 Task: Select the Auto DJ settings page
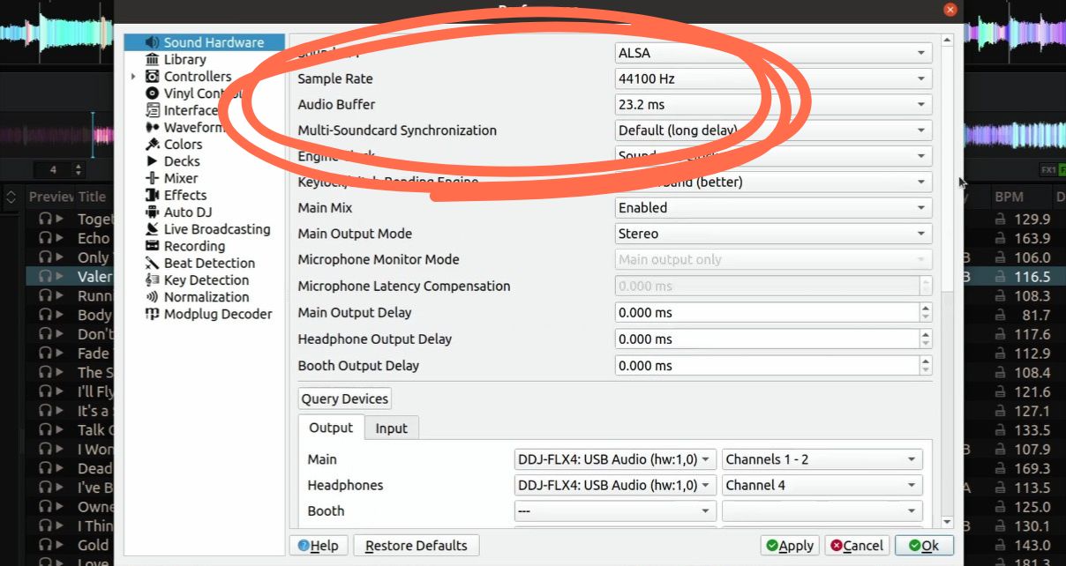pos(184,212)
